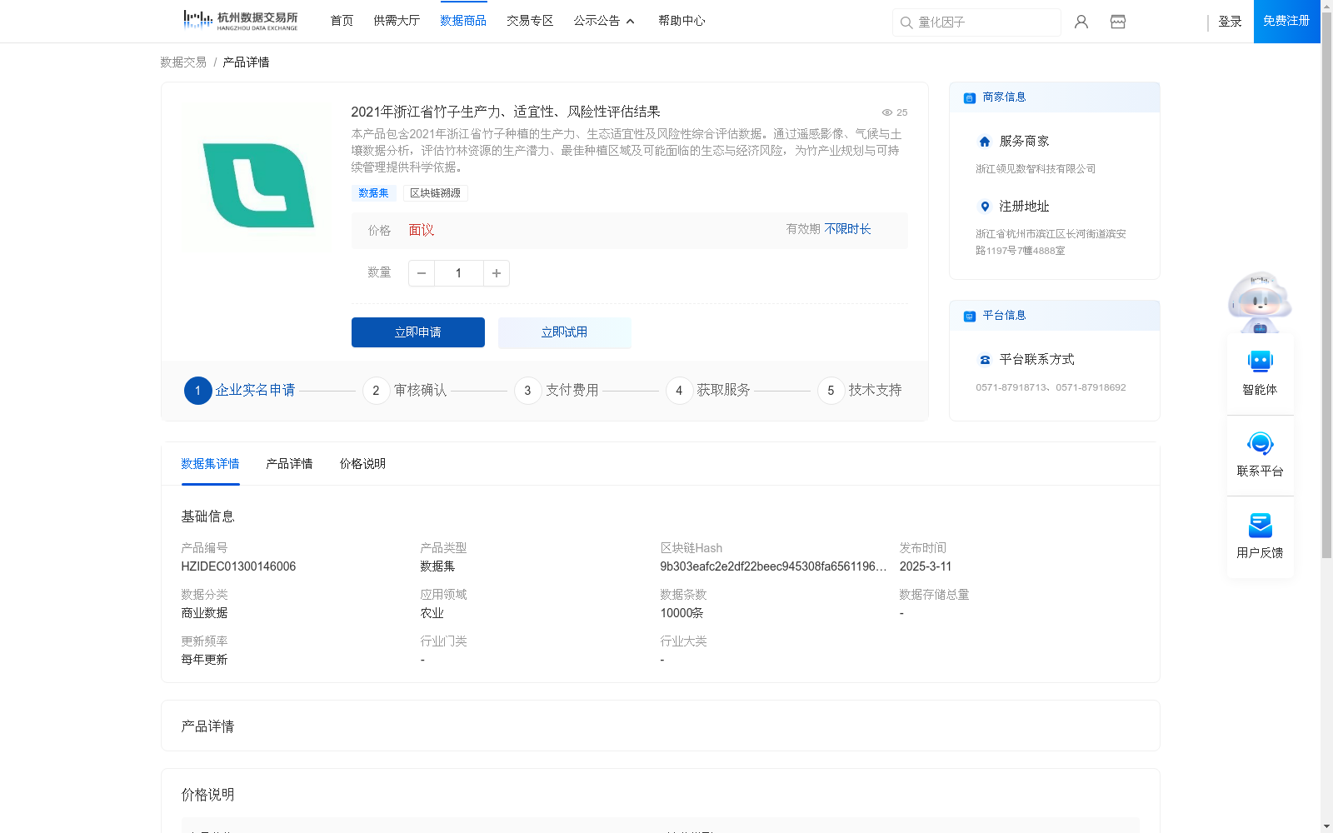Click step 2 审核确认
Image resolution: width=1333 pixels, height=833 pixels.
[405, 390]
